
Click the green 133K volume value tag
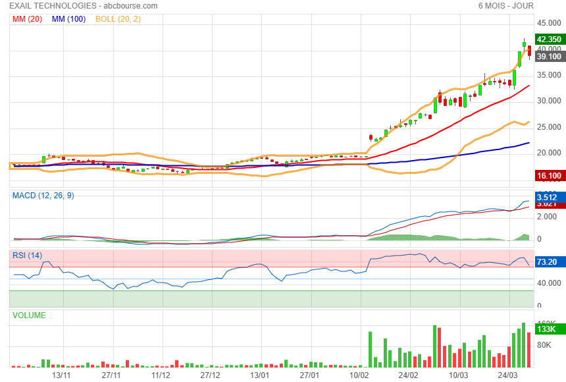[550, 329]
